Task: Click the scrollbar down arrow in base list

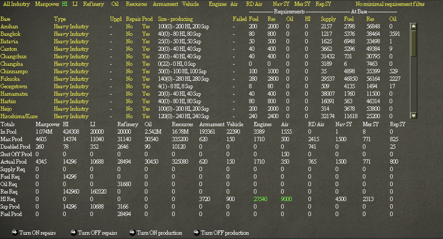Action: (x=413, y=115)
